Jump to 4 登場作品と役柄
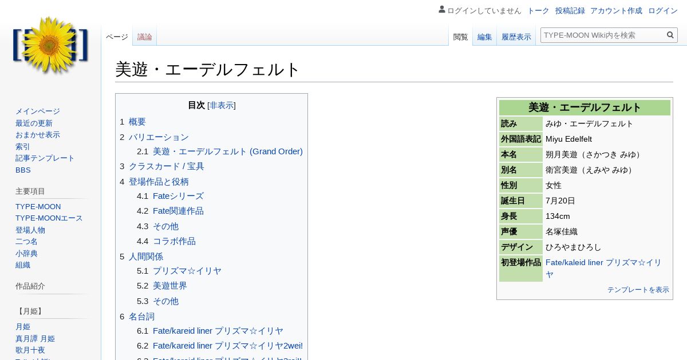The image size is (687, 360). (x=154, y=182)
